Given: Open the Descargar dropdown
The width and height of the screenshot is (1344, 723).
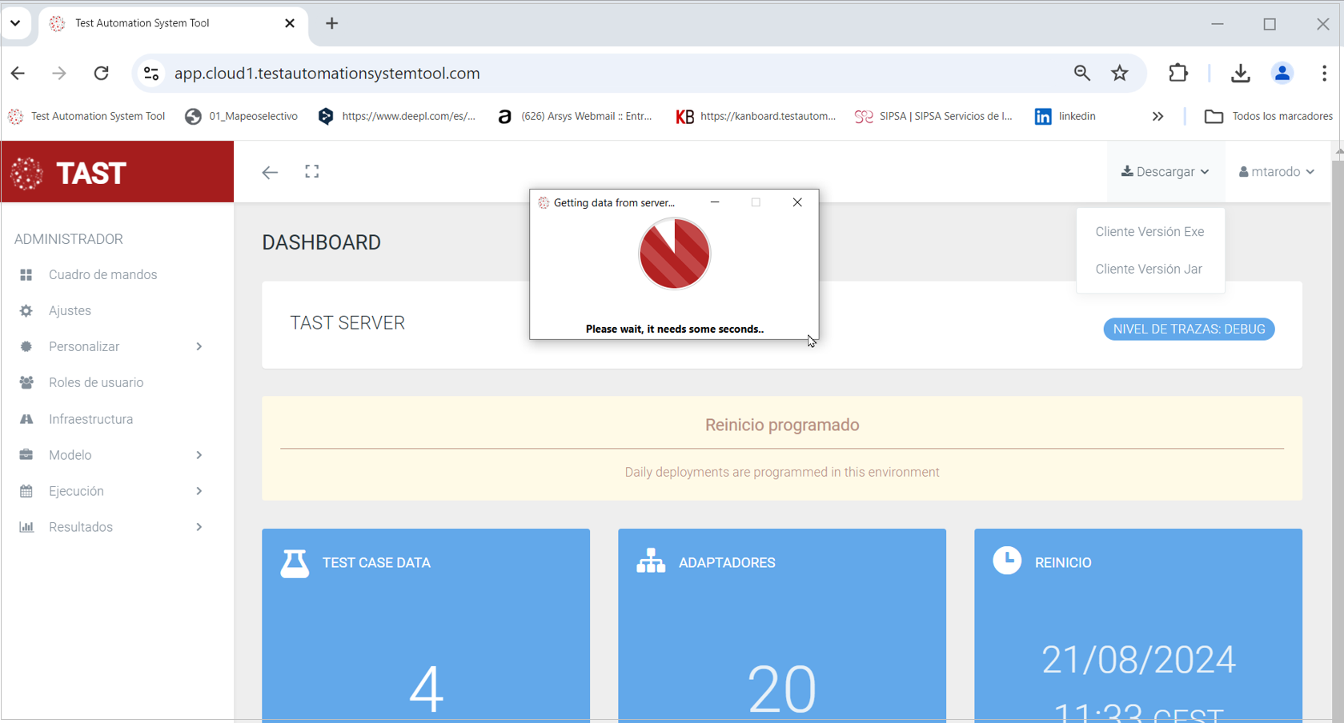Looking at the screenshot, I should (1165, 172).
